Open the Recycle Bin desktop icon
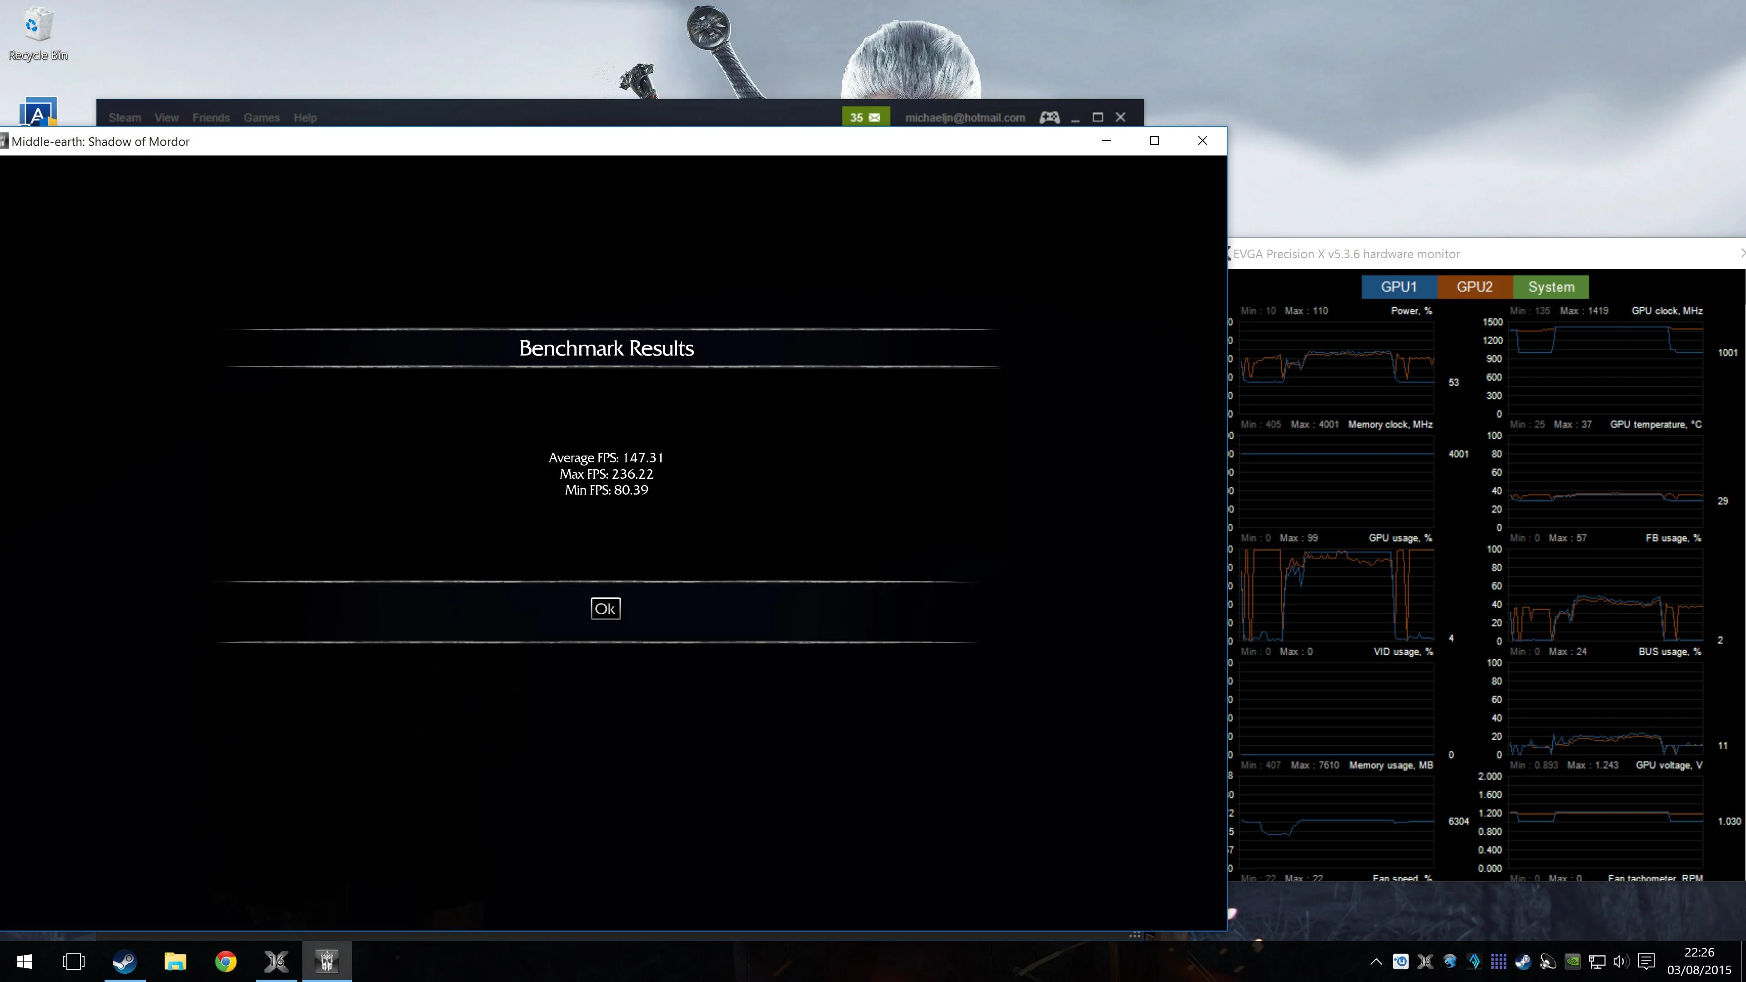 pyautogui.click(x=38, y=35)
